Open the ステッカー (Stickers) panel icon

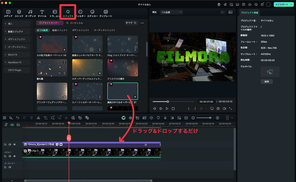coord(93,13)
